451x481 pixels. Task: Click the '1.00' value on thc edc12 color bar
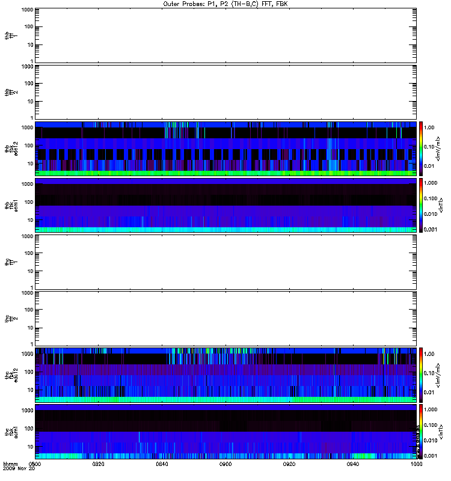(x=429, y=354)
